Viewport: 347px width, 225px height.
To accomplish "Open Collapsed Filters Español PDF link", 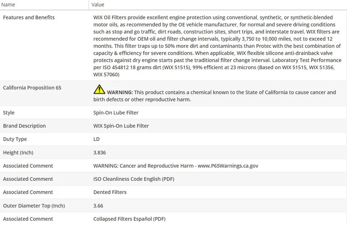I will pyautogui.click(x=129, y=219).
